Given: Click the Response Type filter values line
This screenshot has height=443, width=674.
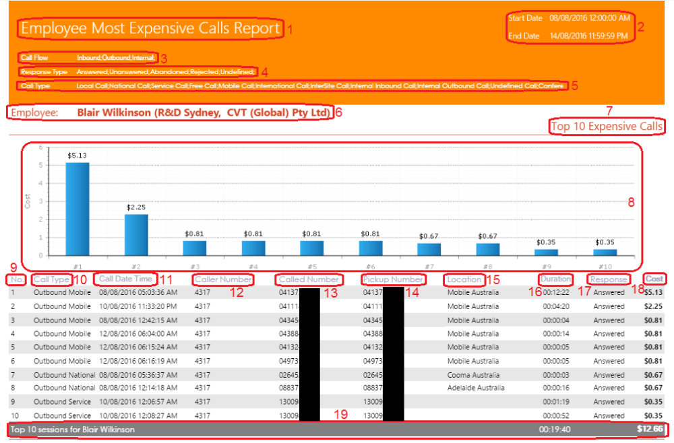Looking at the screenshot, I should pos(166,71).
